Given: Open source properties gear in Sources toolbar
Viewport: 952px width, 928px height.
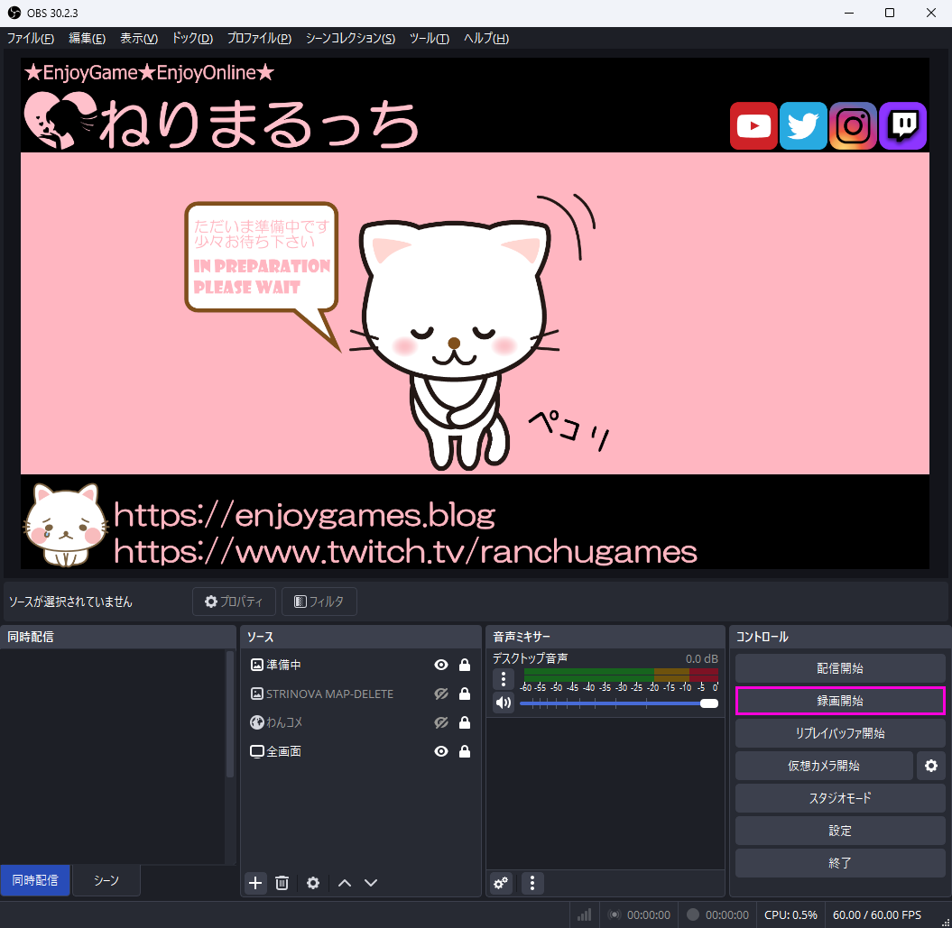Looking at the screenshot, I should (313, 883).
